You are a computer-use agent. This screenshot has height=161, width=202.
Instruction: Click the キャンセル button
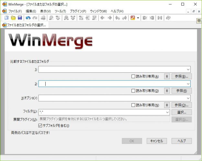coord(157,141)
